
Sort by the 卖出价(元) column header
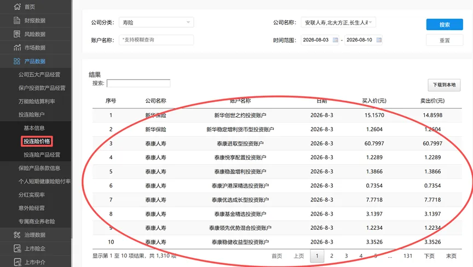432,101
